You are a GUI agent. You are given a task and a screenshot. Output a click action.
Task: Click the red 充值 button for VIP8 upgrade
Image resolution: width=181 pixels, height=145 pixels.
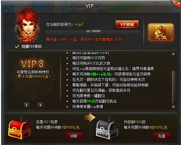pos(162,136)
